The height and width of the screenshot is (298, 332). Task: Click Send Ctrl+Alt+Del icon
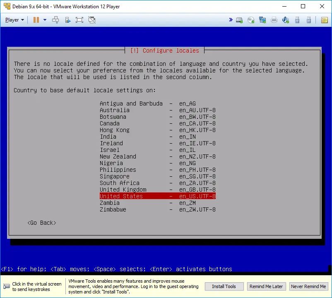coord(55,20)
